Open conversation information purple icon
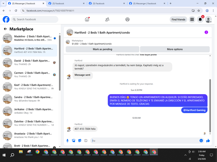The width and height of the screenshot is (217, 162). click(206, 32)
